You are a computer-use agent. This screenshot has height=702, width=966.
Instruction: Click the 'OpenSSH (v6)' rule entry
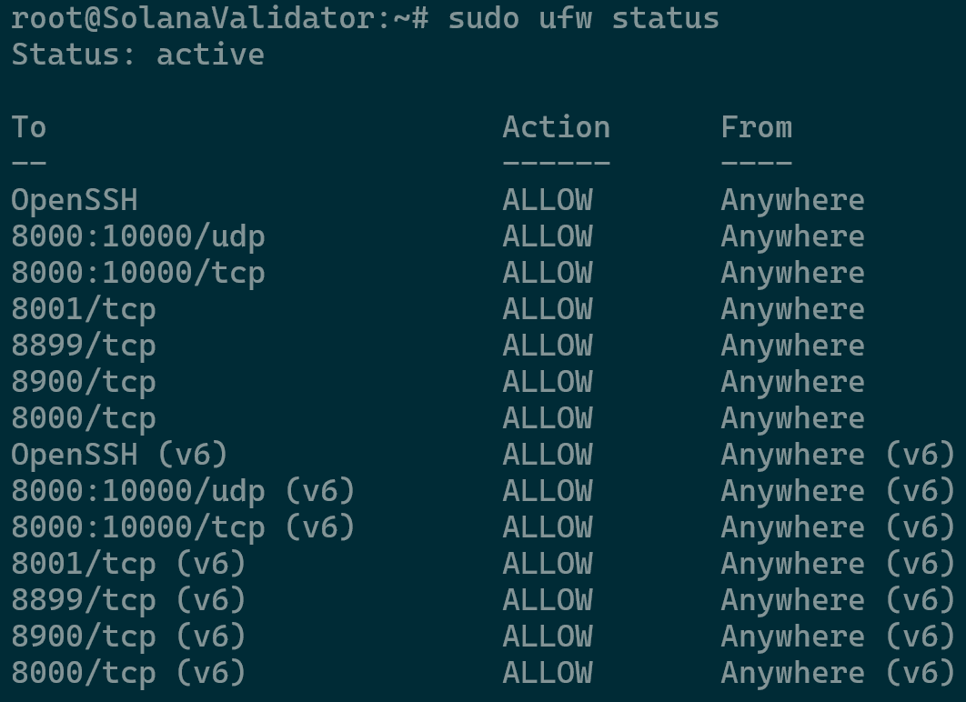pos(119,455)
